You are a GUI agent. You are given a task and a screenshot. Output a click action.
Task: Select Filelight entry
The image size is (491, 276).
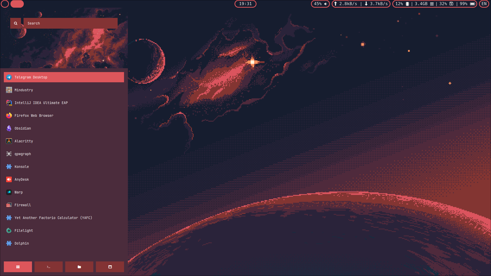[x=64, y=231]
